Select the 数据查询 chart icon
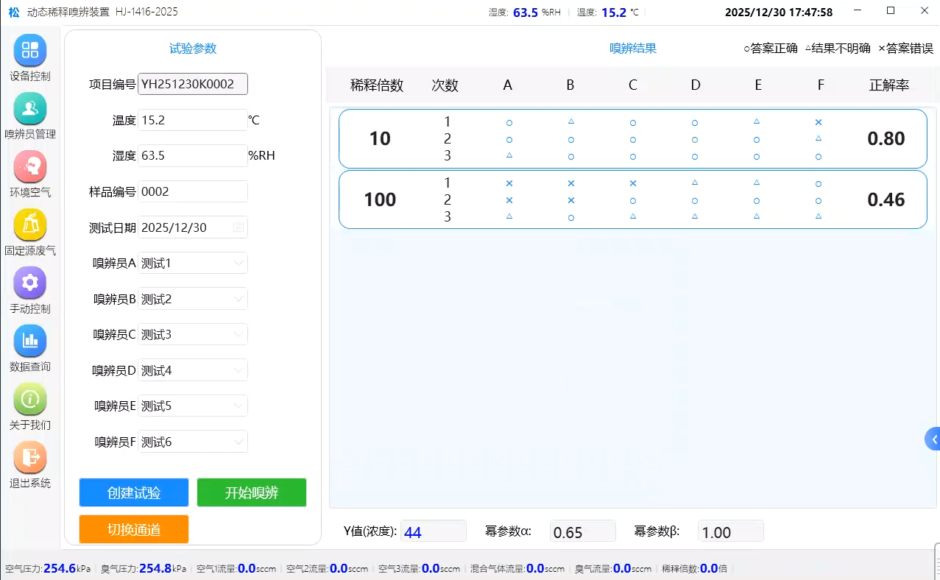940x580 pixels. 29,341
